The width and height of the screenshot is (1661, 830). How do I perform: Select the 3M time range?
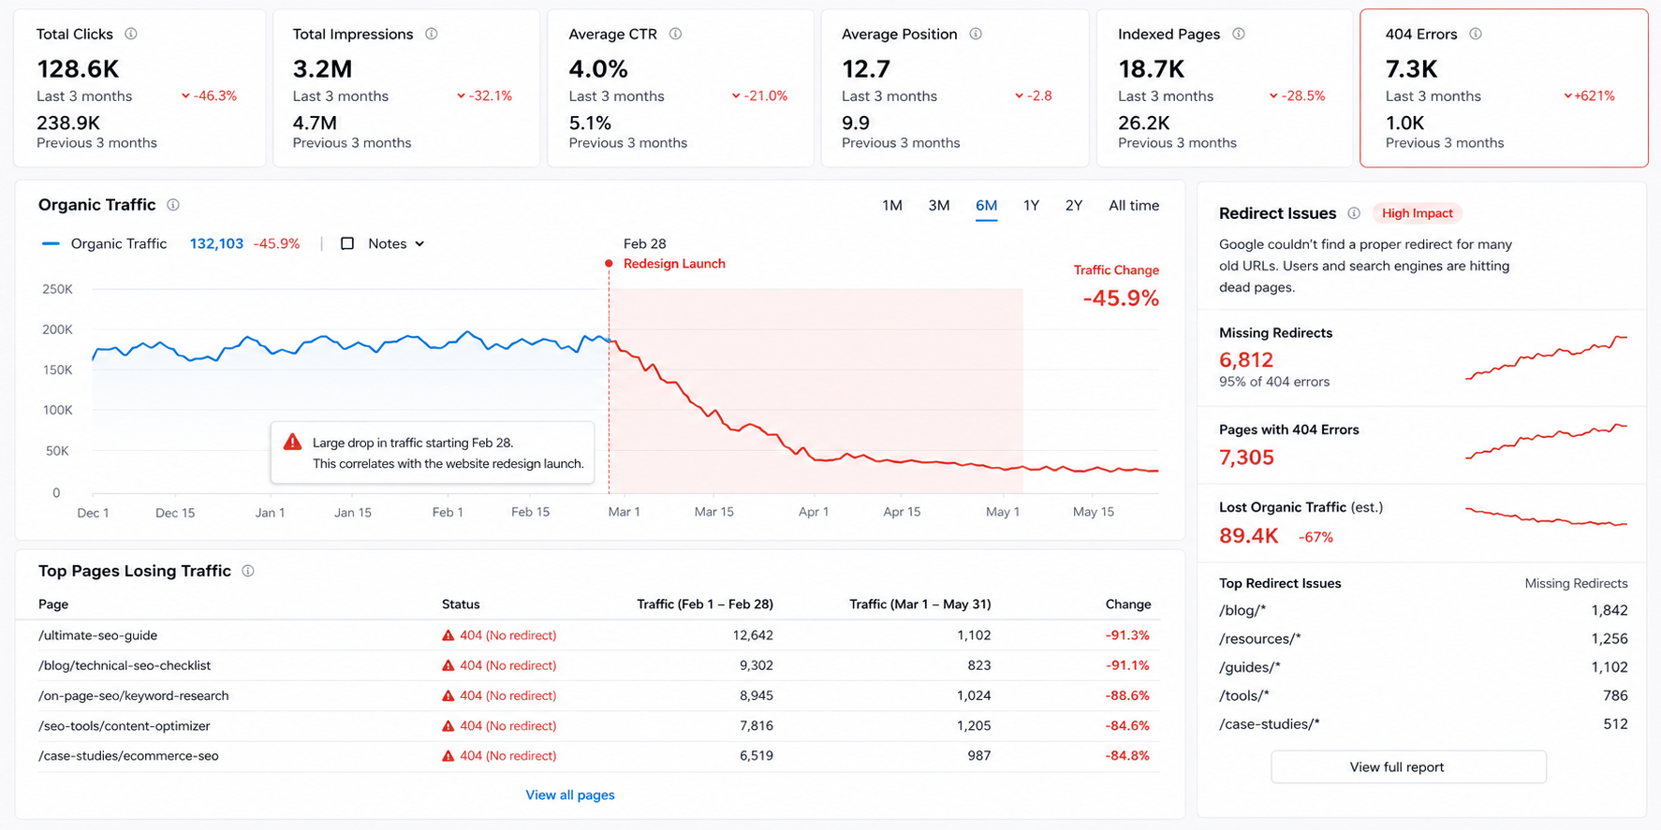click(x=939, y=205)
